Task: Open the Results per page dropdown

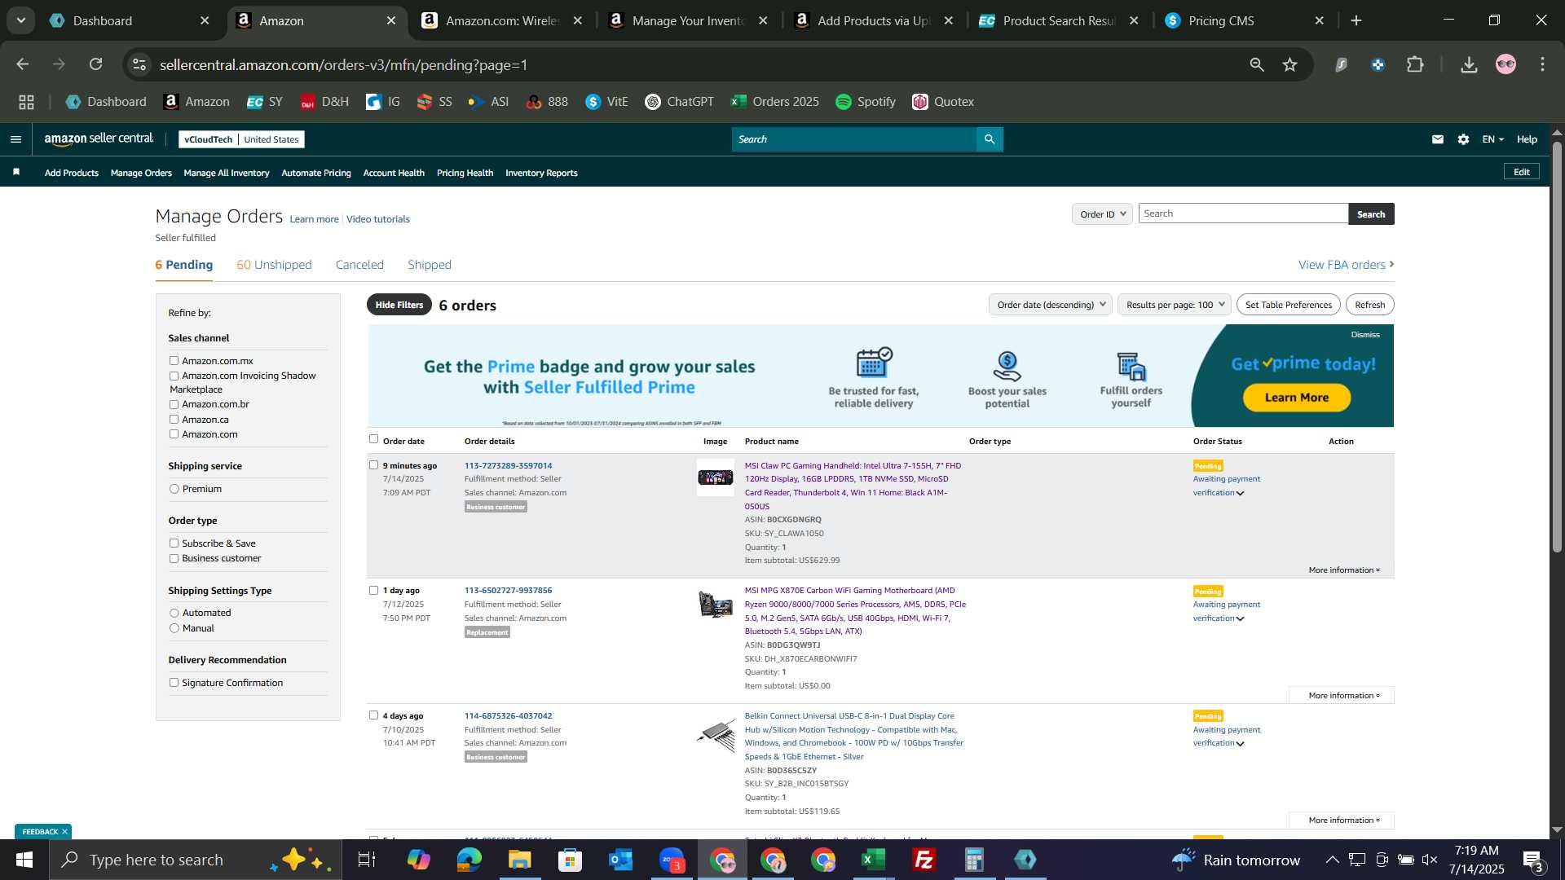Action: [x=1175, y=305]
